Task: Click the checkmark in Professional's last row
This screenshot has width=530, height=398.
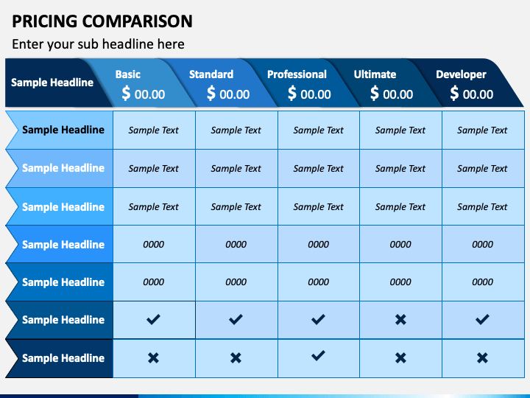Action: click(318, 355)
